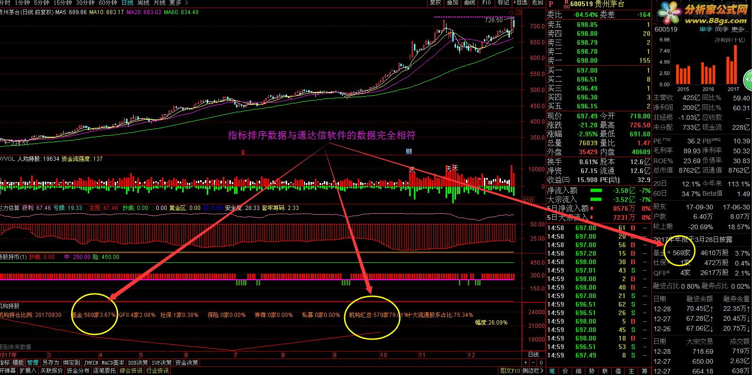Open the 画线 drawing tools
This screenshot has height=375, width=752.
tap(469, 2)
